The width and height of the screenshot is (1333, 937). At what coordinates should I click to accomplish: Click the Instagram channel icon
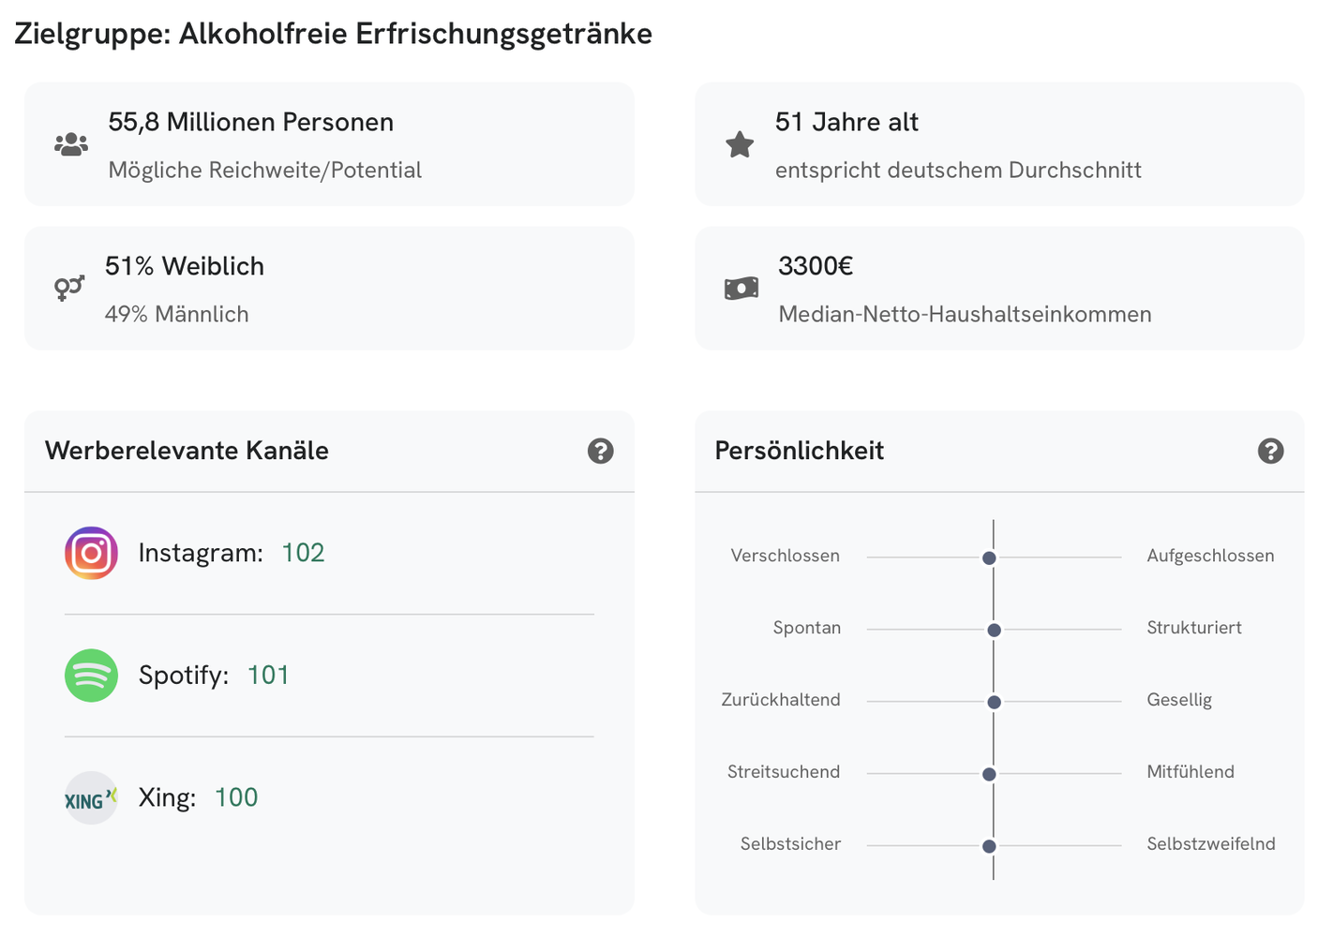coord(90,553)
